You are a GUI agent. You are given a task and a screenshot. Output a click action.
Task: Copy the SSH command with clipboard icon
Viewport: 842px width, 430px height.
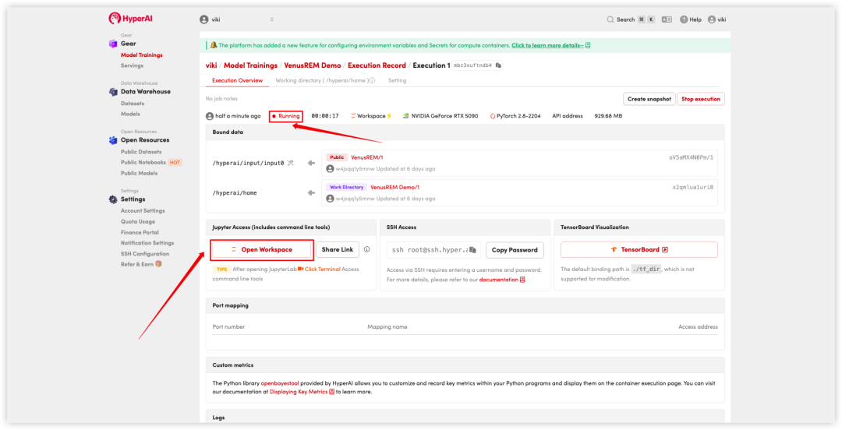472,250
